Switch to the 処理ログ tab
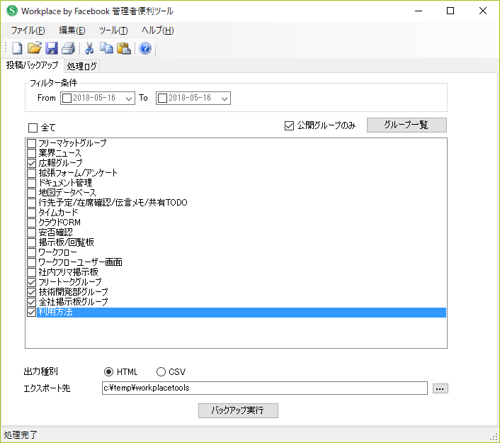500x443 pixels. click(x=81, y=66)
